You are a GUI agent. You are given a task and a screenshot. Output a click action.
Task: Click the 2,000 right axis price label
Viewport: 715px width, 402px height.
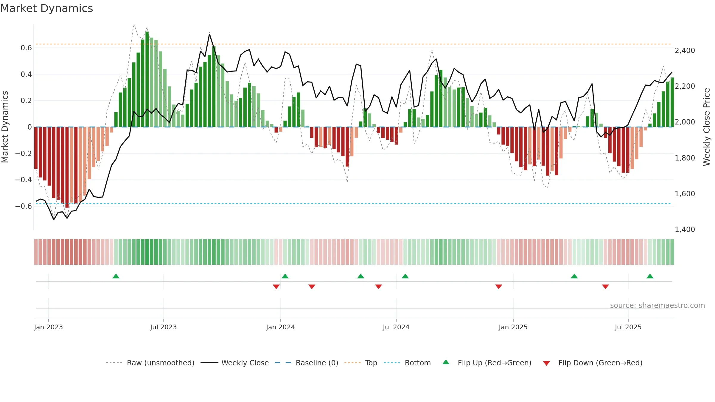[x=685, y=122]
